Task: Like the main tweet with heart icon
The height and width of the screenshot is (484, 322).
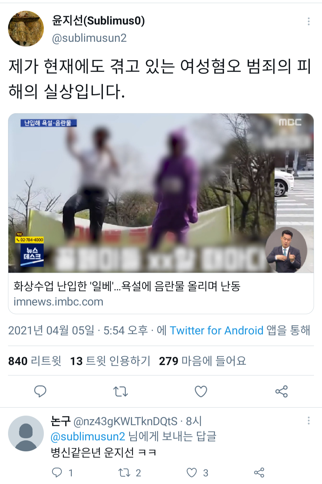Action: click(x=201, y=391)
